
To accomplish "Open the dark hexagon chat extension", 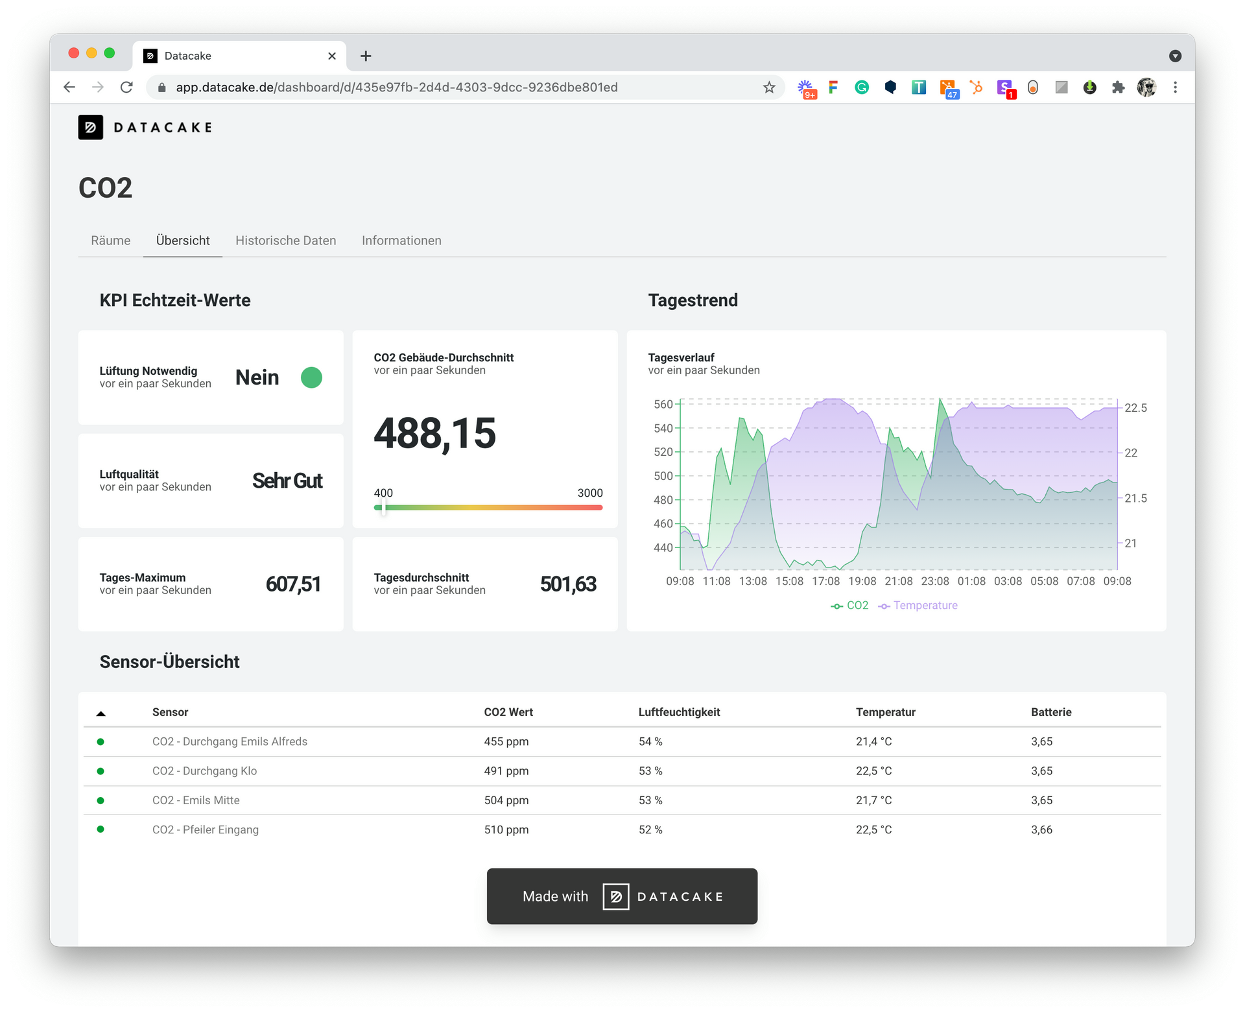I will [890, 88].
